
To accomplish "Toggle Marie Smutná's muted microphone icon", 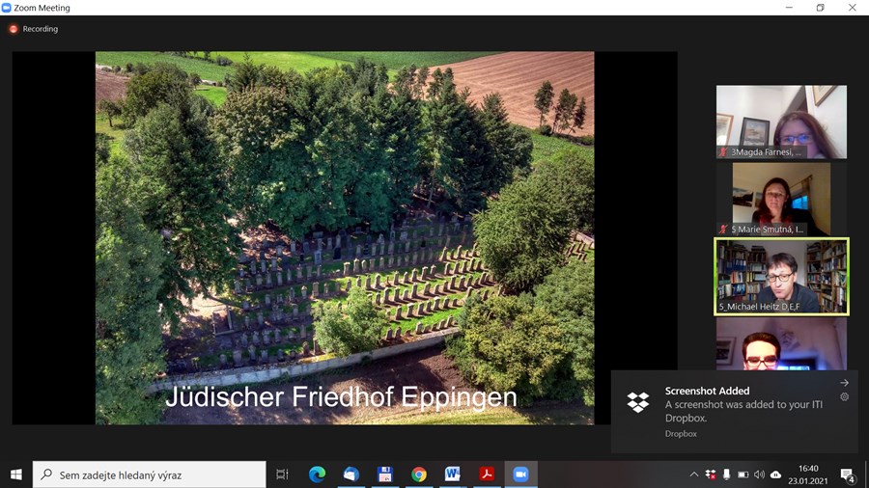I will coord(723,230).
